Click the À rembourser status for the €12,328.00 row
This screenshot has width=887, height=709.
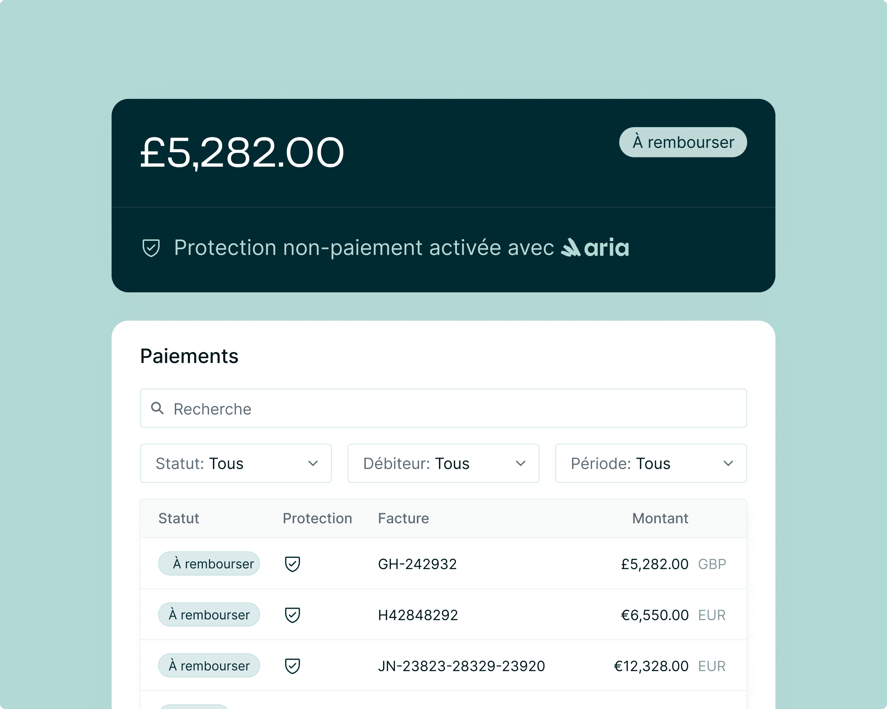(x=209, y=666)
